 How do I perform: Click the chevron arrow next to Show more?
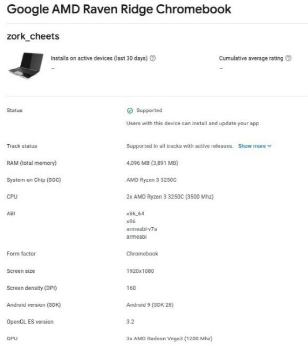(269, 146)
